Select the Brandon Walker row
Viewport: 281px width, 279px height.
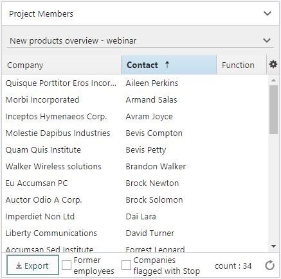coord(135,167)
